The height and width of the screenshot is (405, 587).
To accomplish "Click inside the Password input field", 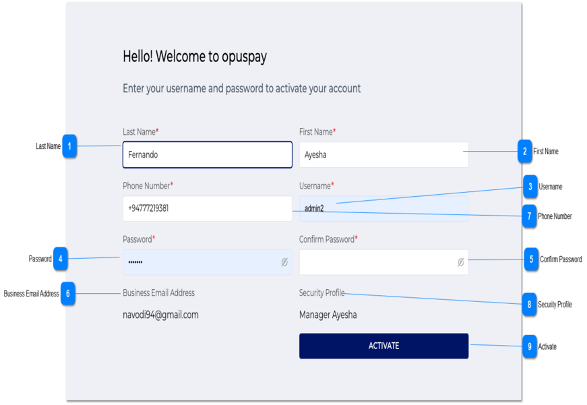I will [x=199, y=262].
